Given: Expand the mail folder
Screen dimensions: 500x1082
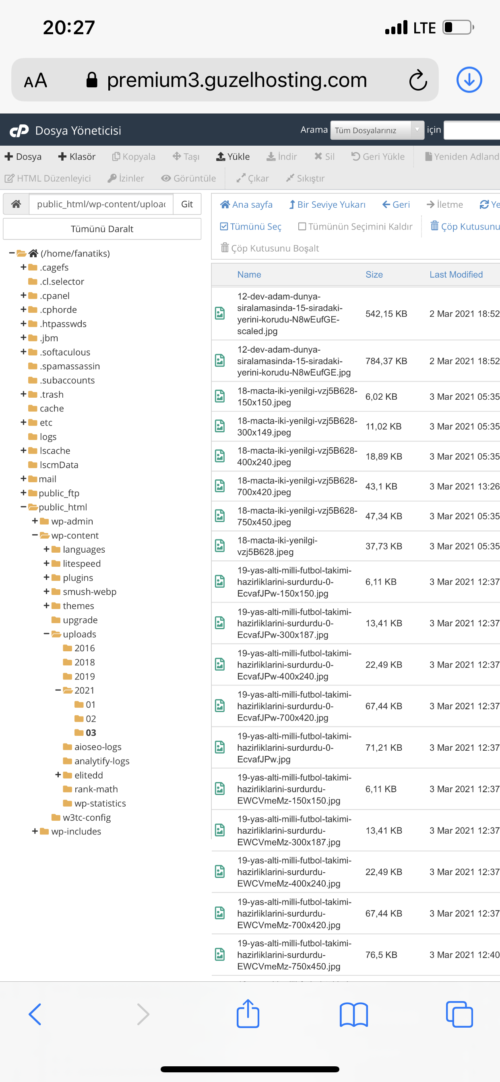Looking at the screenshot, I should tap(23, 479).
